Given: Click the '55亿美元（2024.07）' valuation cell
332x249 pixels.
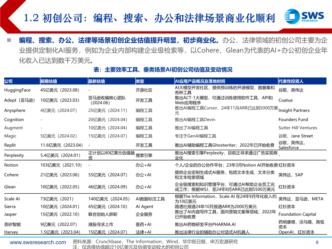Looking at the screenshot, I should tap(108, 175).
